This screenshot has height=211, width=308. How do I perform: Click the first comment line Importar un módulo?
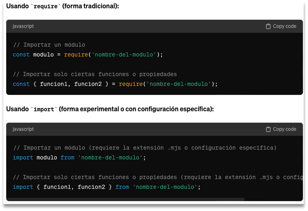pos(49,45)
